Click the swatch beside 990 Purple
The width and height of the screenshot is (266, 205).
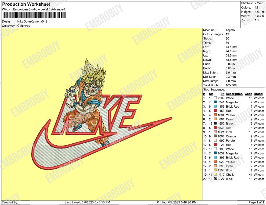coord(215,140)
